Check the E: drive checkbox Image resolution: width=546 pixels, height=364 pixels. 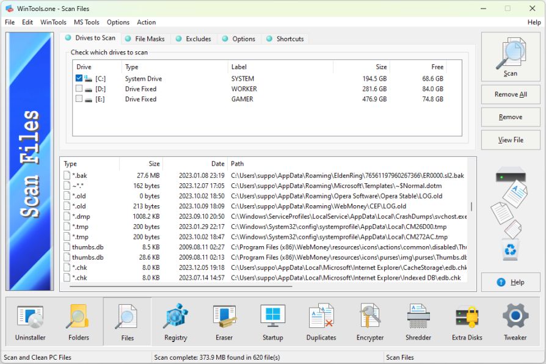click(x=79, y=98)
